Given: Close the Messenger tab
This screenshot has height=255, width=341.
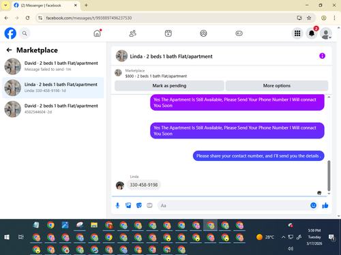Looking at the screenshot, I should click(76, 5).
